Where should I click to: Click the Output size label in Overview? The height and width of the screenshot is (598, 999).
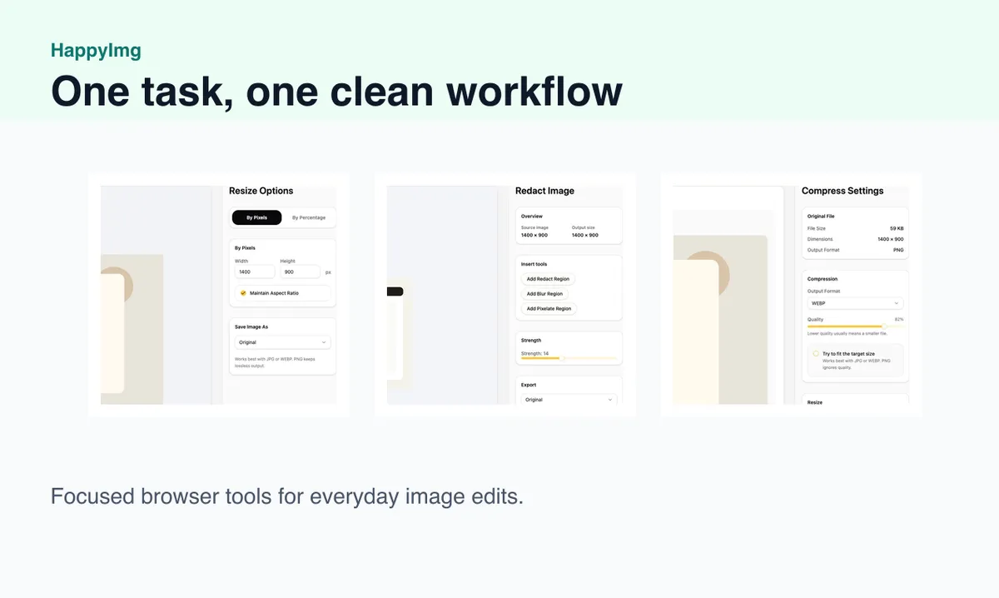tap(584, 227)
